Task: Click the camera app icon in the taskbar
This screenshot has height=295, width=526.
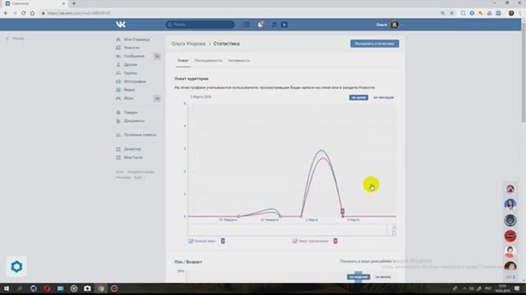Action: (x=87, y=288)
